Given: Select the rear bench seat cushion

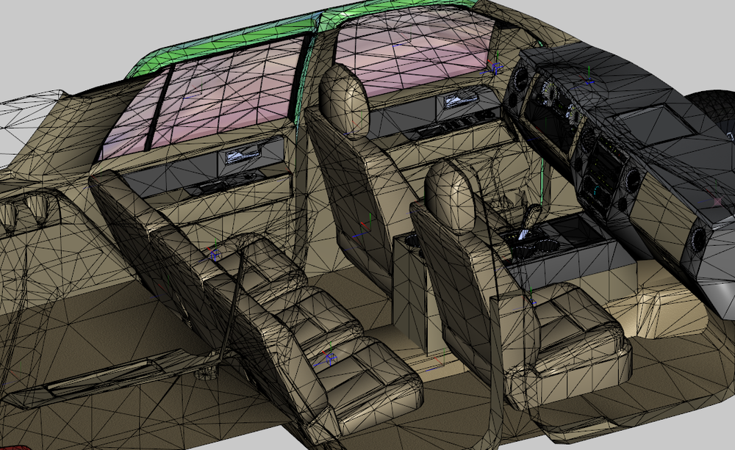Looking at the screenshot, I should click(x=323, y=328).
